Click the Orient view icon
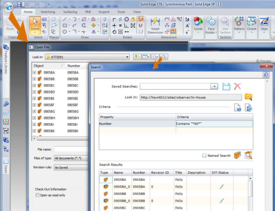 252,24
